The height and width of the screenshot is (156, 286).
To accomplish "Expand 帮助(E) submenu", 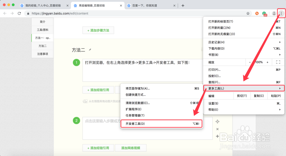I will coord(243,110).
